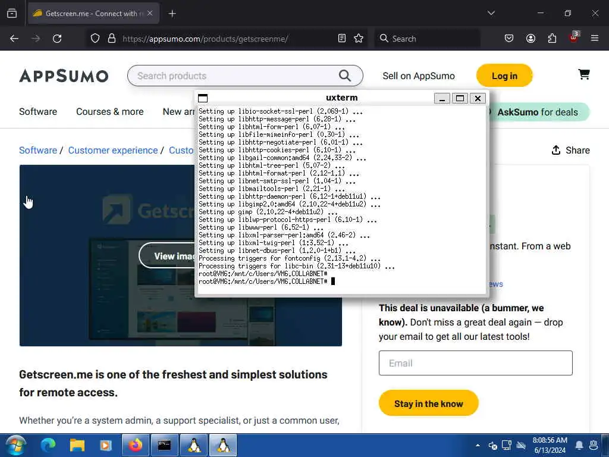This screenshot has height=457, width=609.
Task: Click the Customer experience breadcrumb
Action: 113,150
